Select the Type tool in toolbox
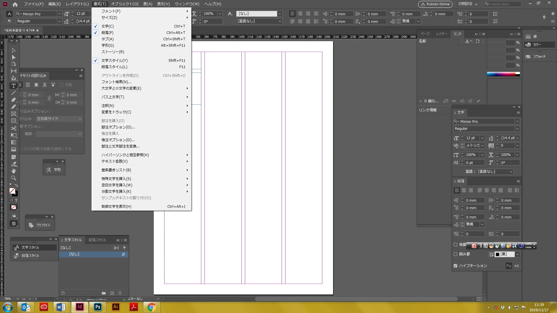 (x=13, y=86)
